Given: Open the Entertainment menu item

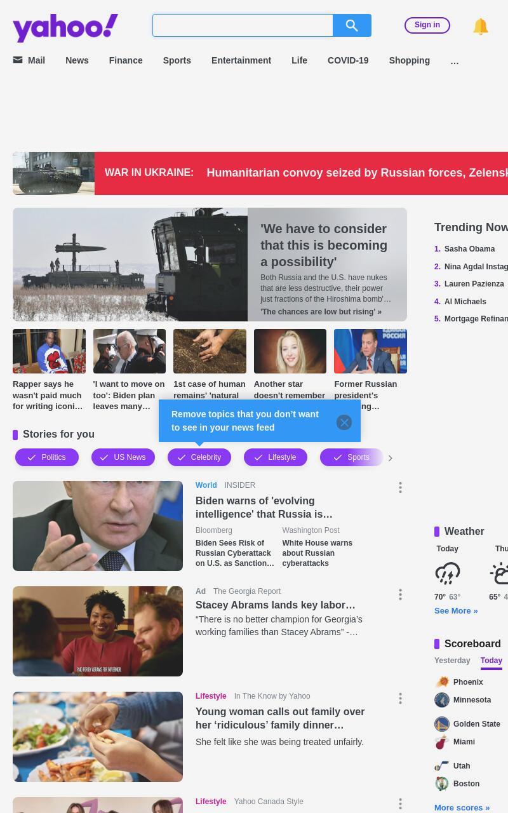Looking at the screenshot, I should (241, 60).
